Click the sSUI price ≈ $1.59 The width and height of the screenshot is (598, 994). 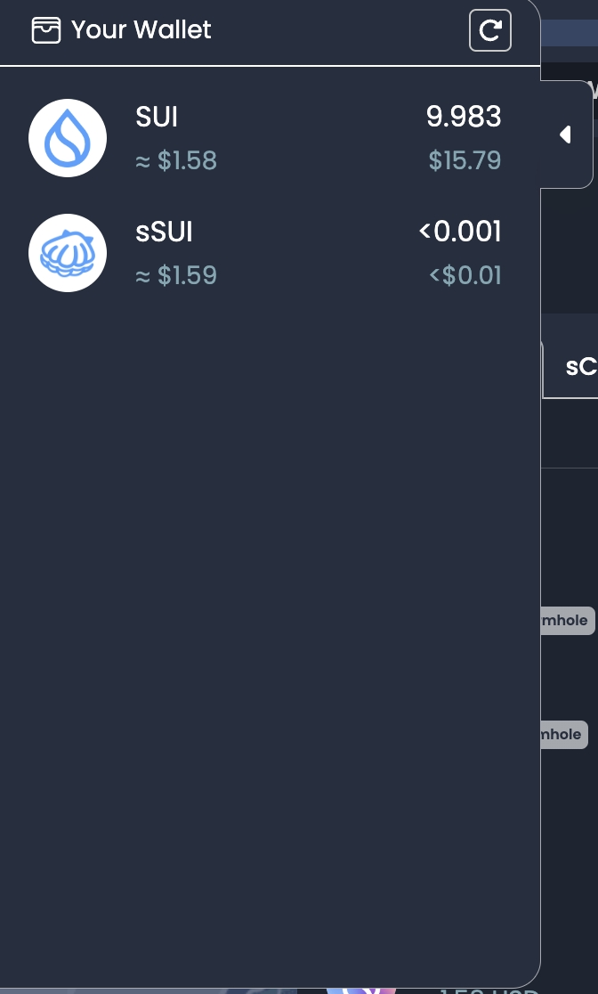pos(176,275)
